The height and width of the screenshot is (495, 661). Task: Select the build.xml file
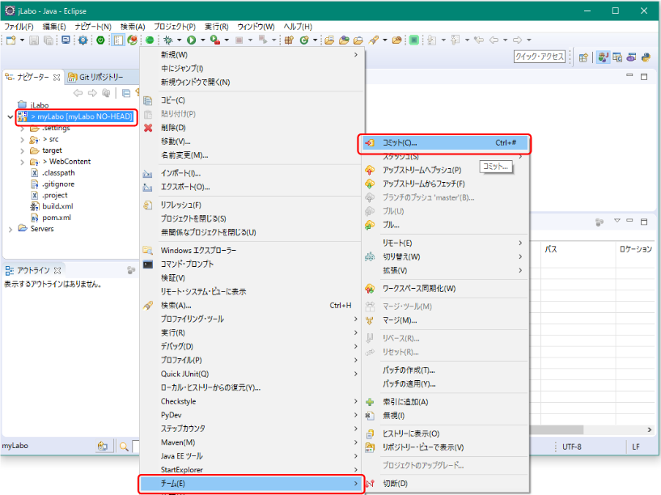(x=57, y=206)
